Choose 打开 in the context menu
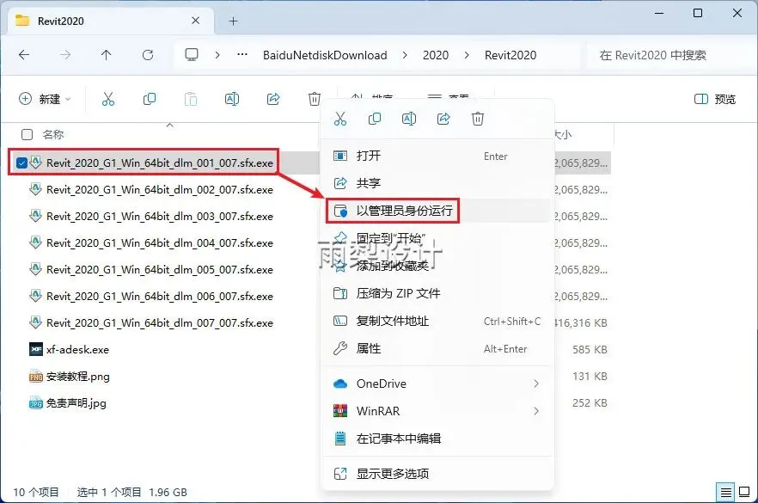 [x=437, y=156]
